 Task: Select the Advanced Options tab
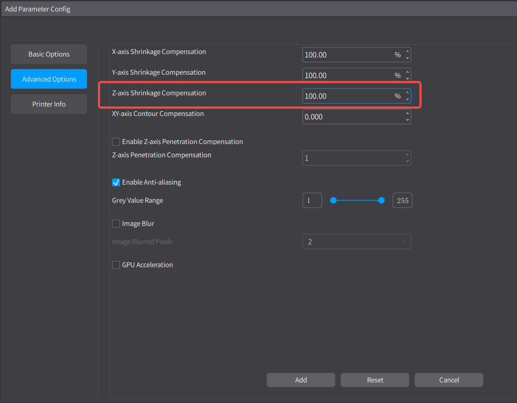(49, 79)
